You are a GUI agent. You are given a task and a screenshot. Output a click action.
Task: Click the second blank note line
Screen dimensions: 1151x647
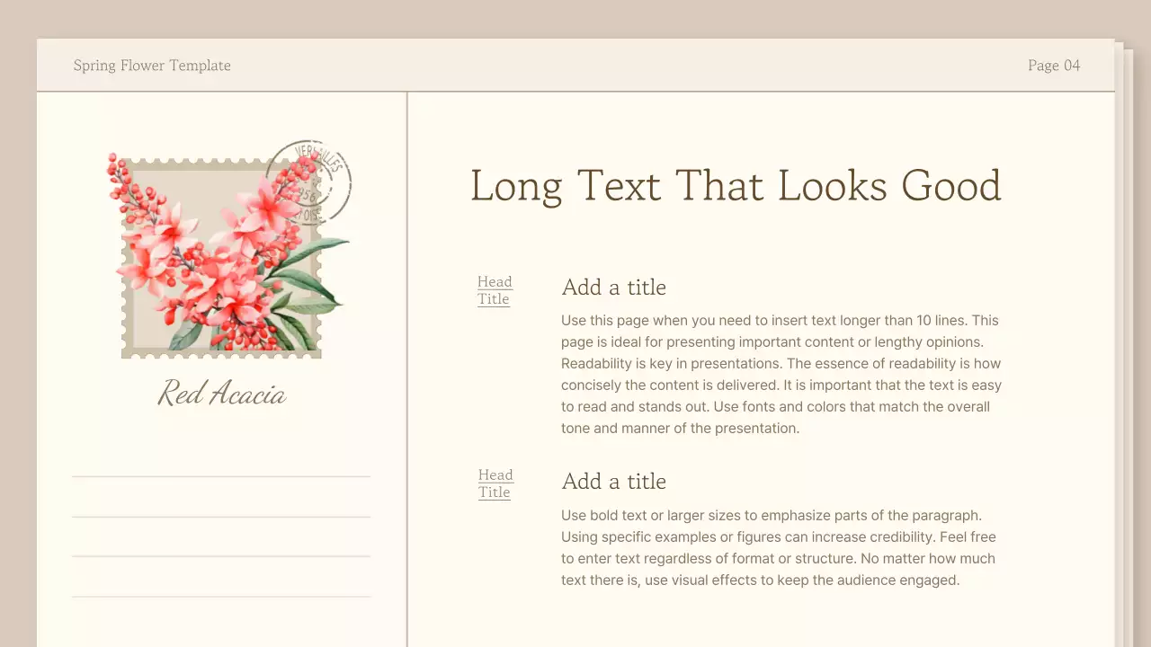click(221, 517)
